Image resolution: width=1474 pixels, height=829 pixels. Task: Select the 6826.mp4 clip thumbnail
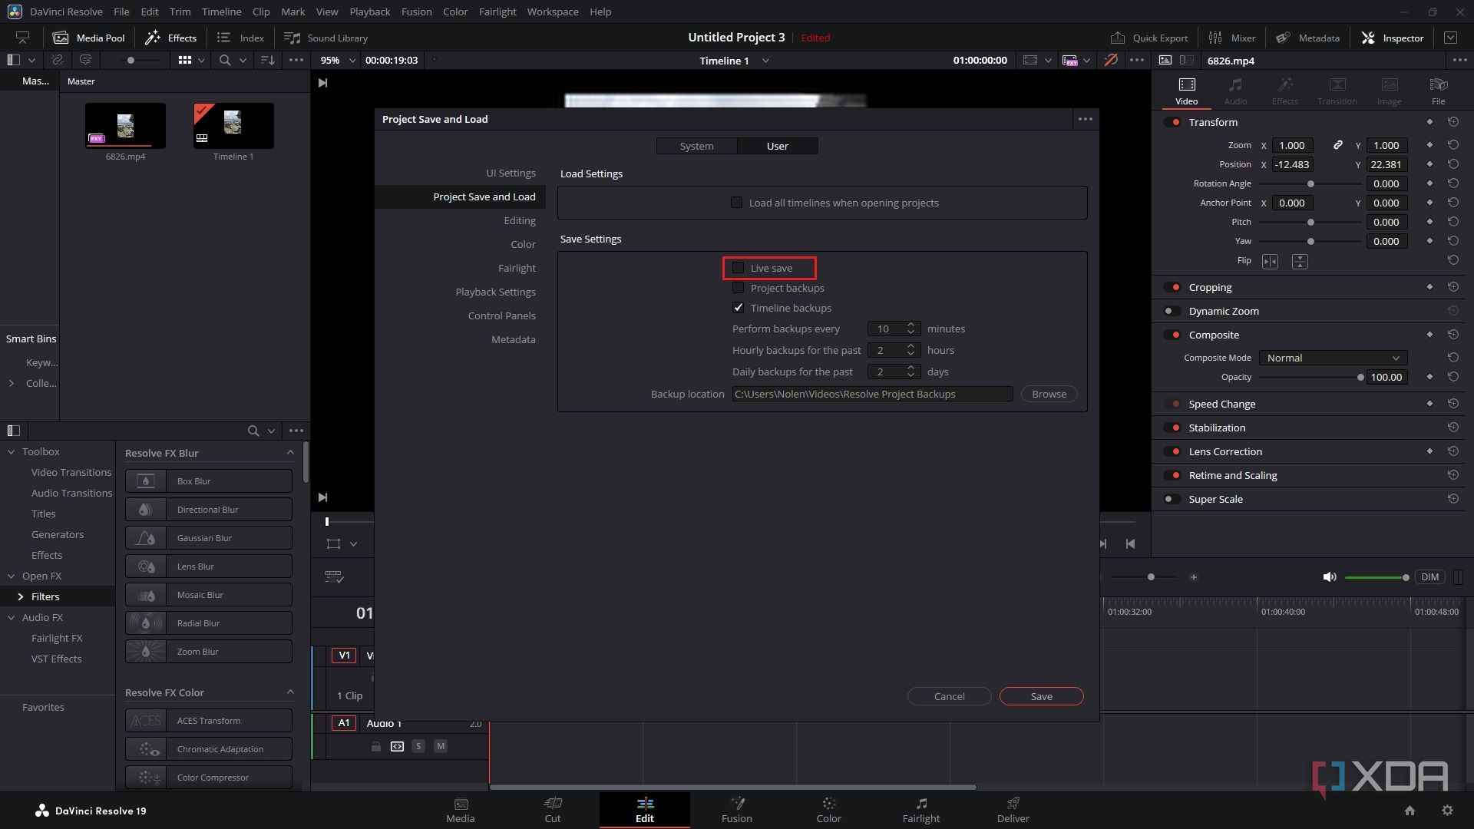point(125,124)
